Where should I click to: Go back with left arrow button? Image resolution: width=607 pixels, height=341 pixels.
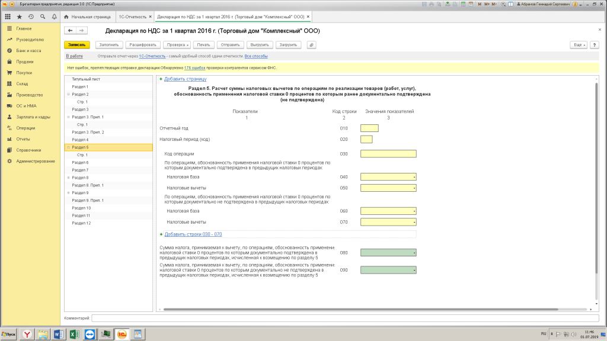(x=70, y=31)
